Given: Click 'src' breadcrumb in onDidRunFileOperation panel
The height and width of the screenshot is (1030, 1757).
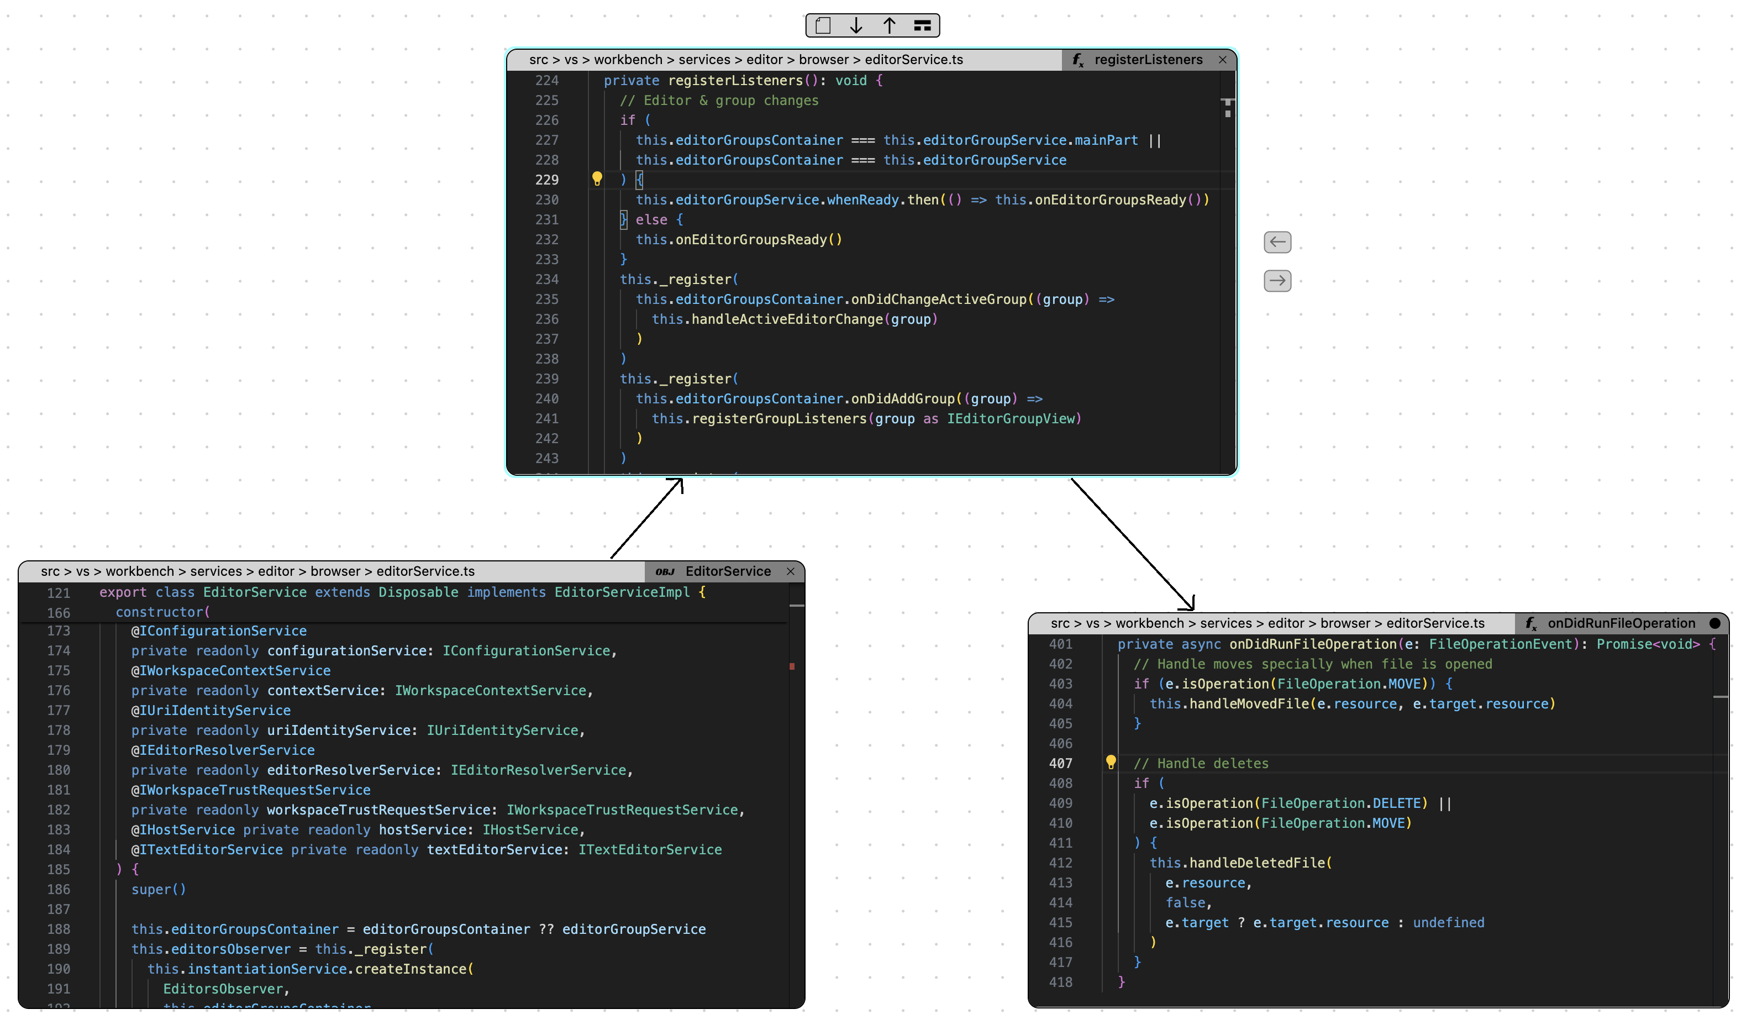Looking at the screenshot, I should click(1060, 623).
